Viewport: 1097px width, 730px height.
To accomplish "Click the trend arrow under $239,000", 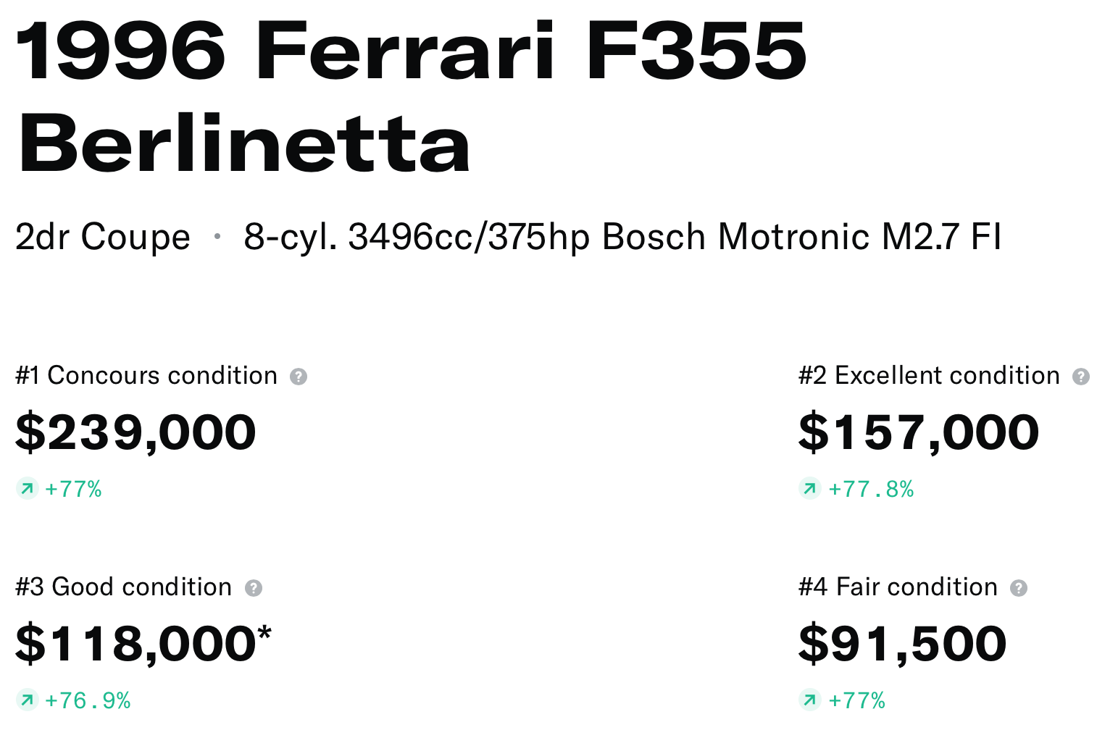I will click(x=27, y=490).
